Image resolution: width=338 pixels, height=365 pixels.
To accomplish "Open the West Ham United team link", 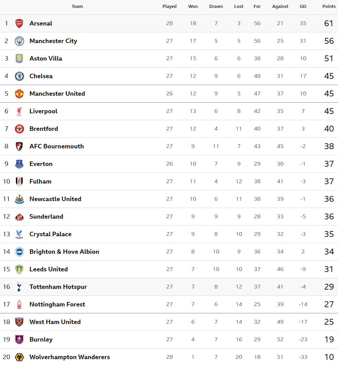I will click(x=55, y=322).
